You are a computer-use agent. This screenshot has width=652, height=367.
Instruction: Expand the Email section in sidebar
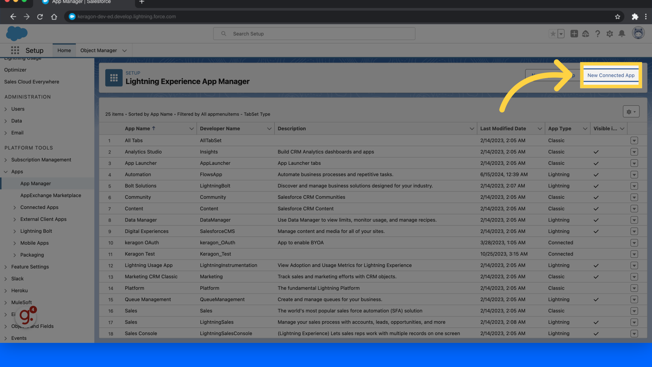[6, 133]
